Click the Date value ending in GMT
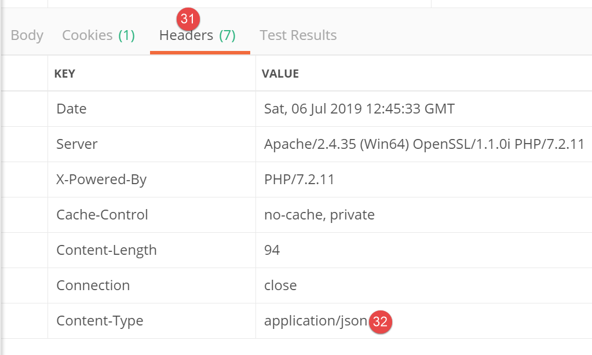592x355 pixels. (359, 109)
